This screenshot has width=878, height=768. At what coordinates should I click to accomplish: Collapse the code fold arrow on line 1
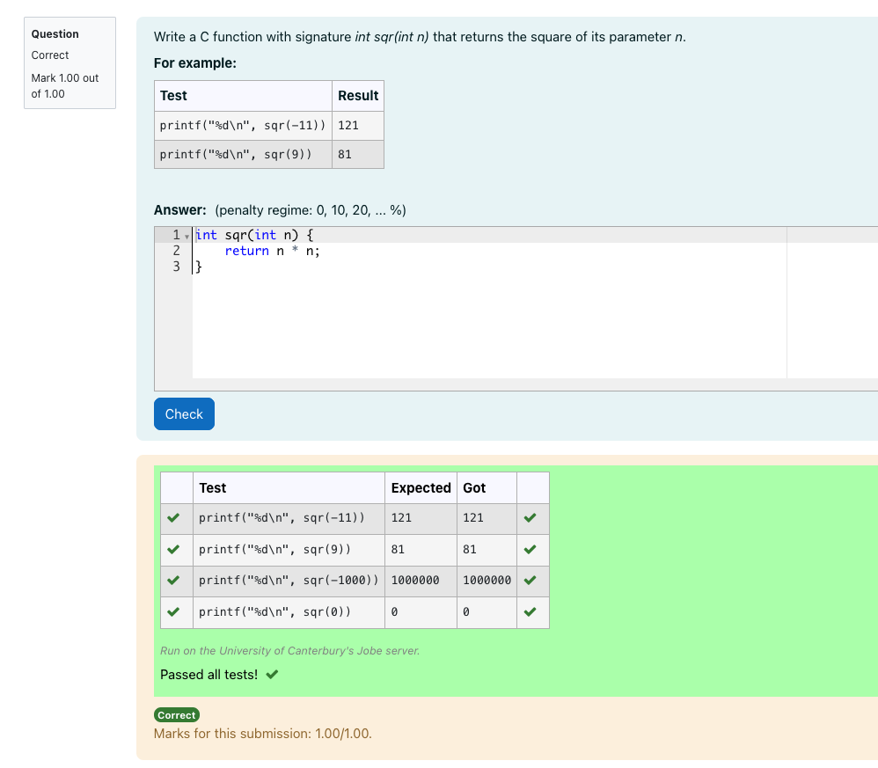187,236
